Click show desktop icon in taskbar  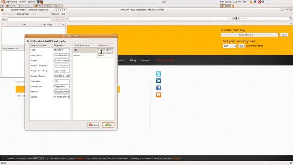(2, 6)
